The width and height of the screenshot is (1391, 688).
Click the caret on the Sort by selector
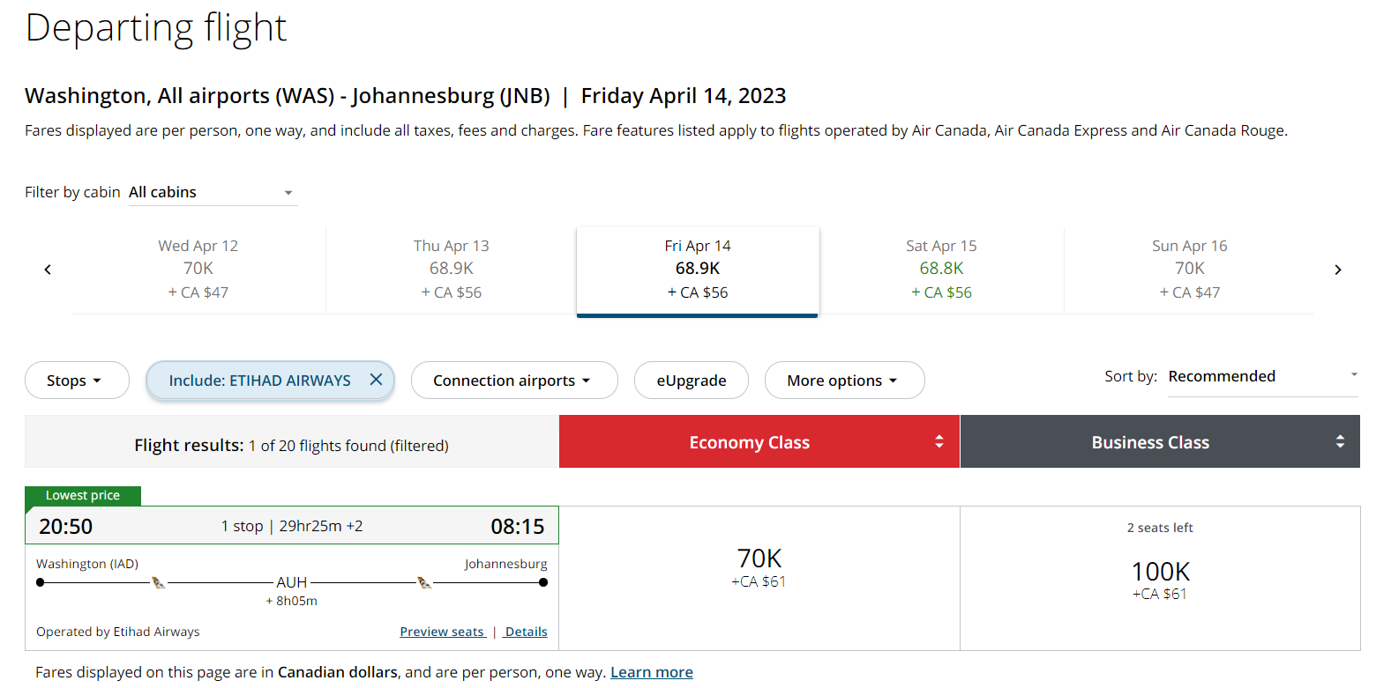1354,374
